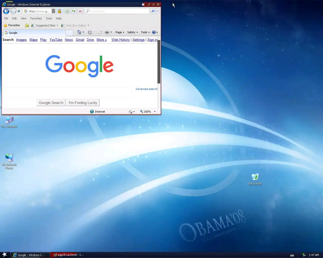Open the Play link
This screenshot has height=258, width=323.
(43, 40)
